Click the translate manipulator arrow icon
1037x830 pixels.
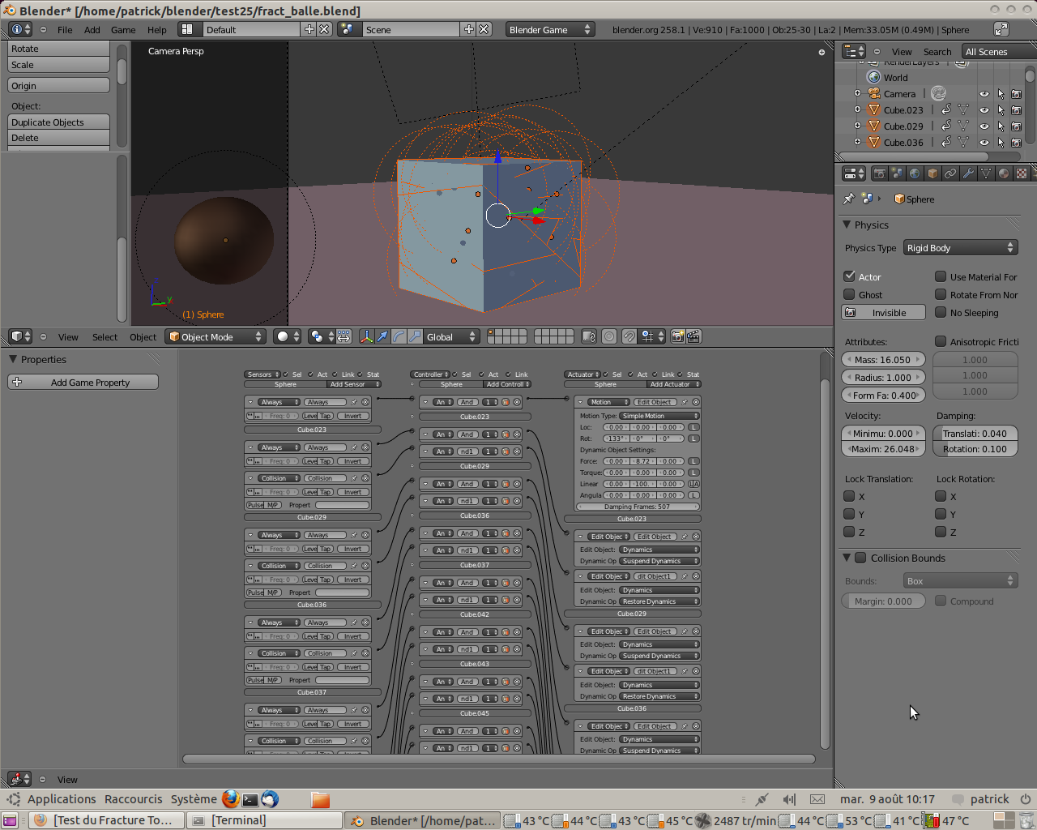[382, 336]
